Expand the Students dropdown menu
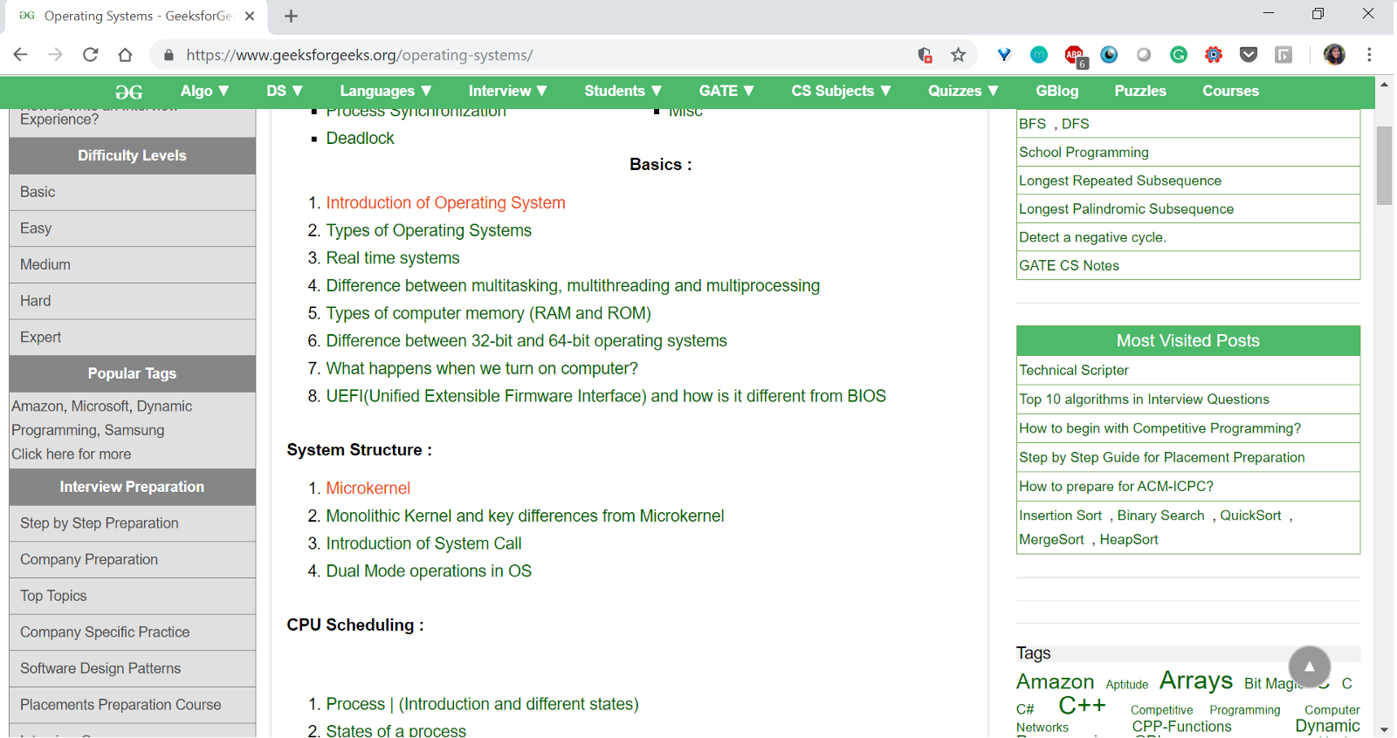The image size is (1397, 738). [x=623, y=91]
